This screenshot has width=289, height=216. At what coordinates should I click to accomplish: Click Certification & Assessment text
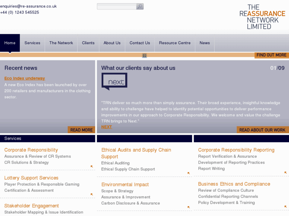29,191
